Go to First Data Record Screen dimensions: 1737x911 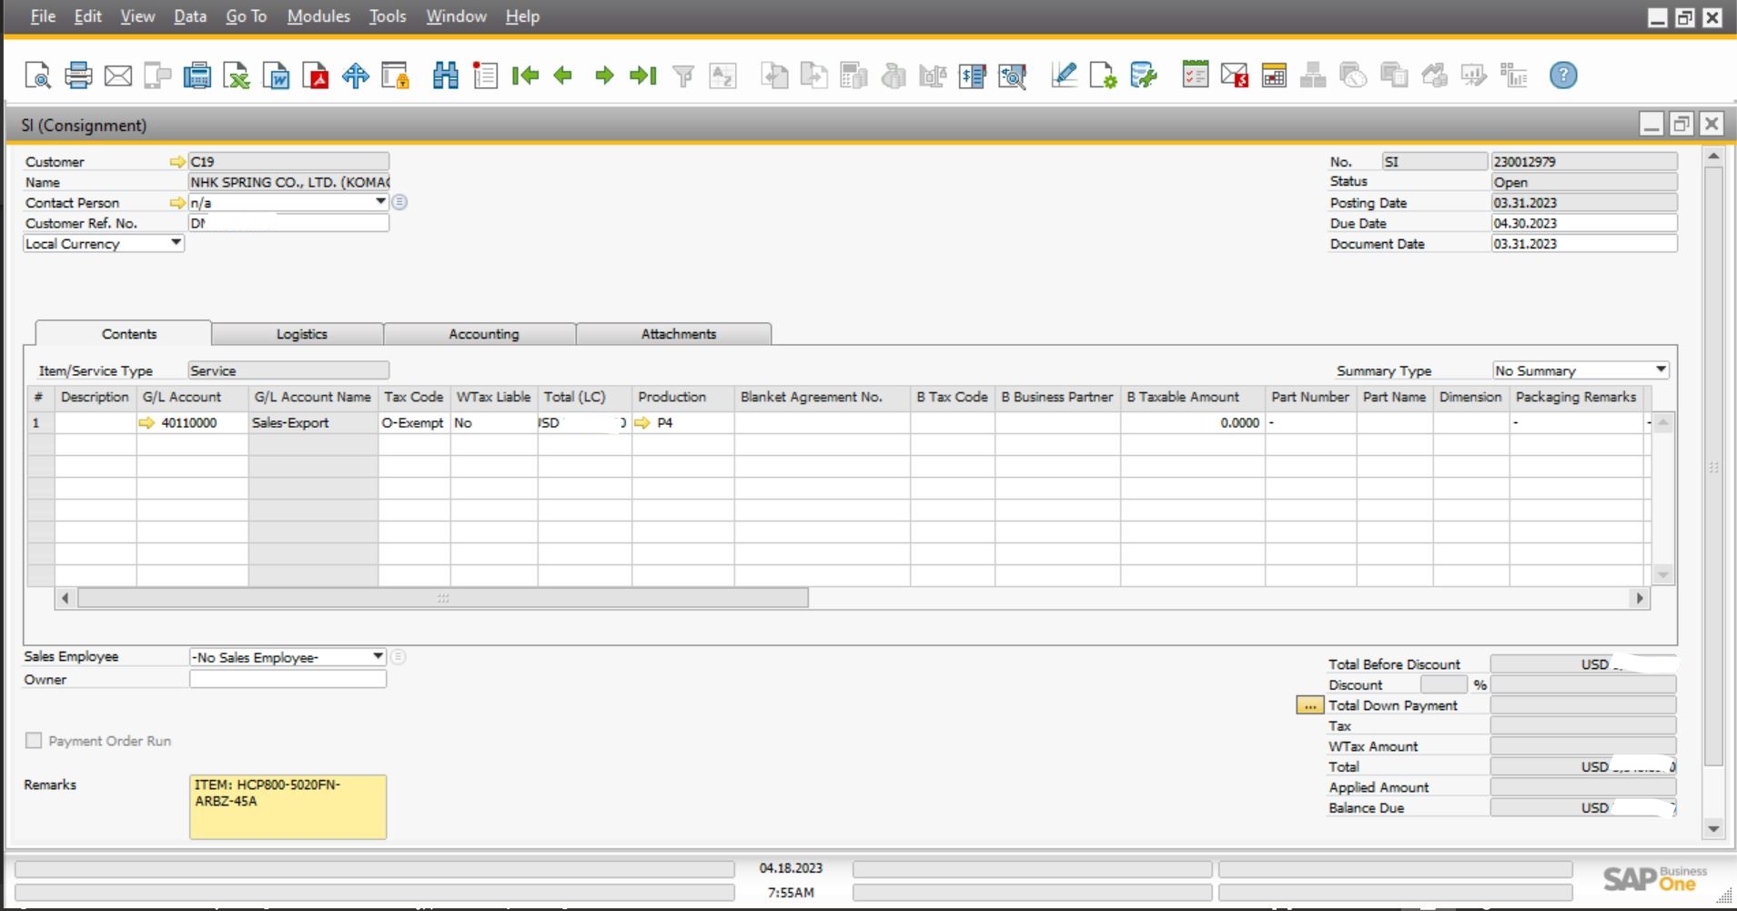(525, 76)
